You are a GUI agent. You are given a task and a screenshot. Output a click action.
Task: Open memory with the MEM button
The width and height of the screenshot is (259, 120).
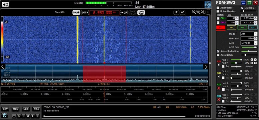[16, 109]
